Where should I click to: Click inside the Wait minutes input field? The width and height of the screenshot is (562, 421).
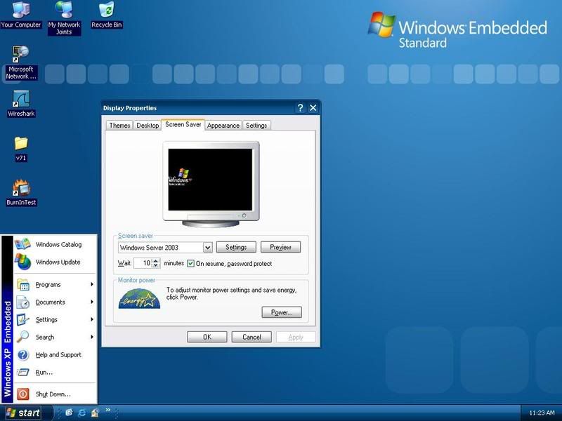[x=142, y=264]
